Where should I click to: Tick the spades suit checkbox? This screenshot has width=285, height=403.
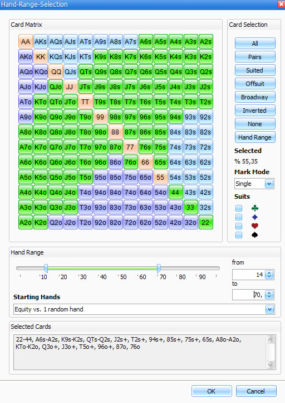point(239,234)
